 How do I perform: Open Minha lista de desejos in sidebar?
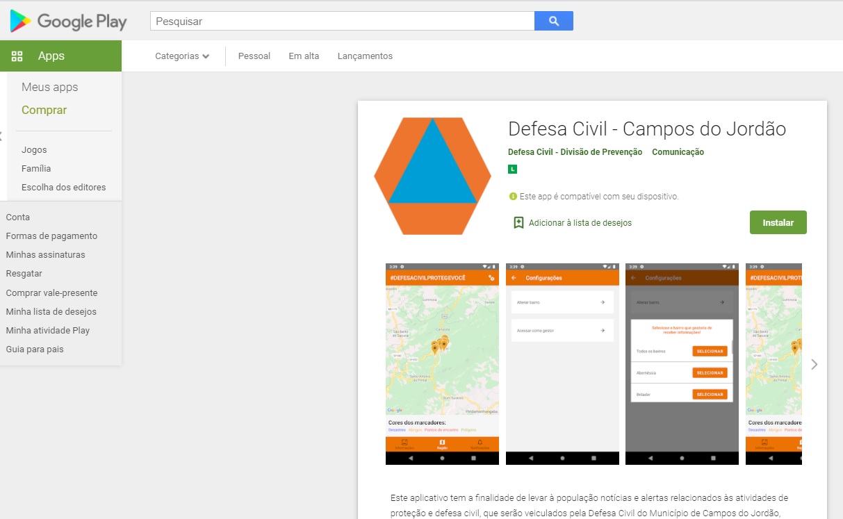[x=51, y=312]
